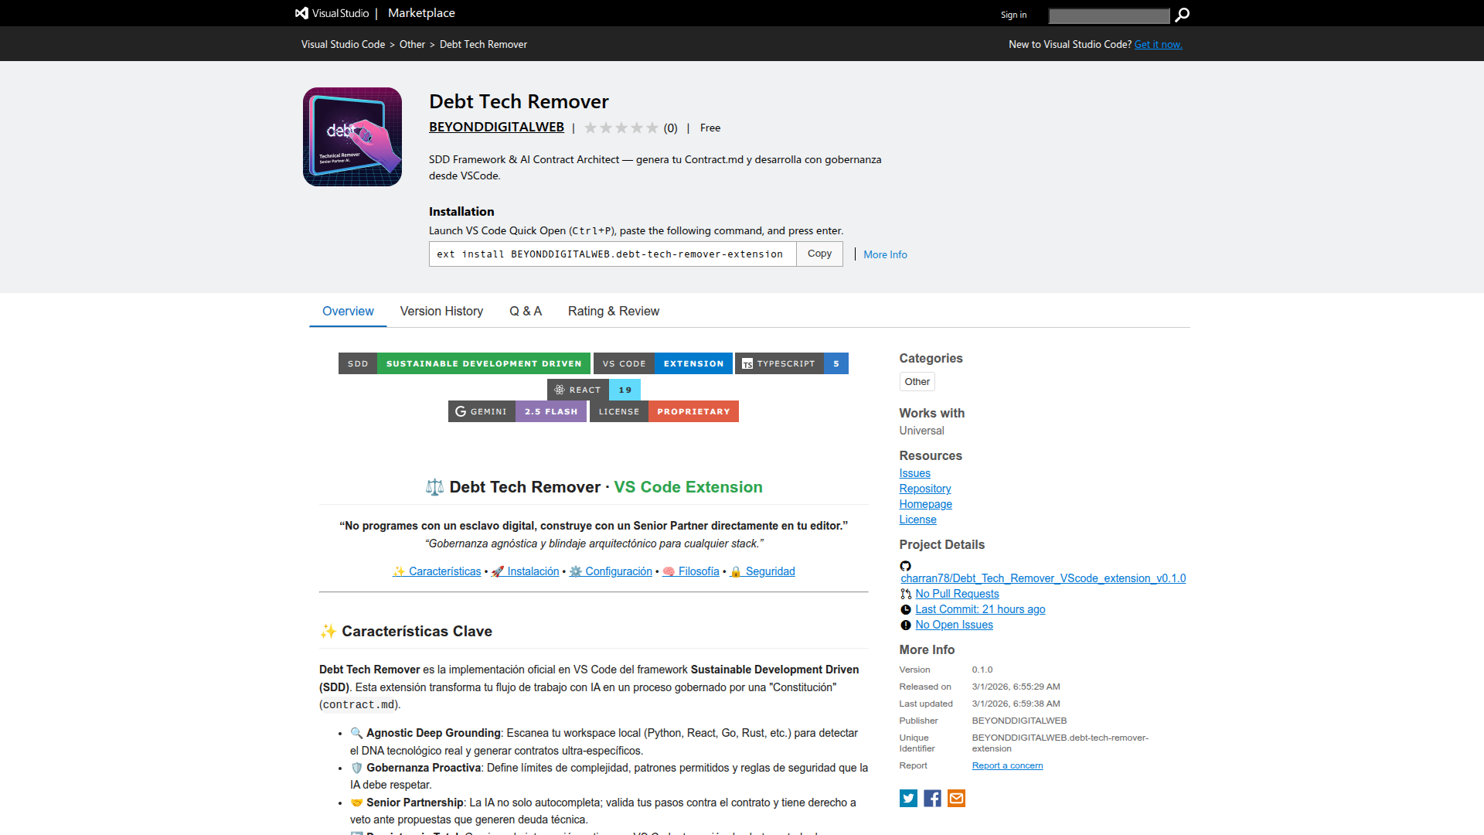Open the Rating & Review tab
The width and height of the screenshot is (1484, 835).
point(614,311)
